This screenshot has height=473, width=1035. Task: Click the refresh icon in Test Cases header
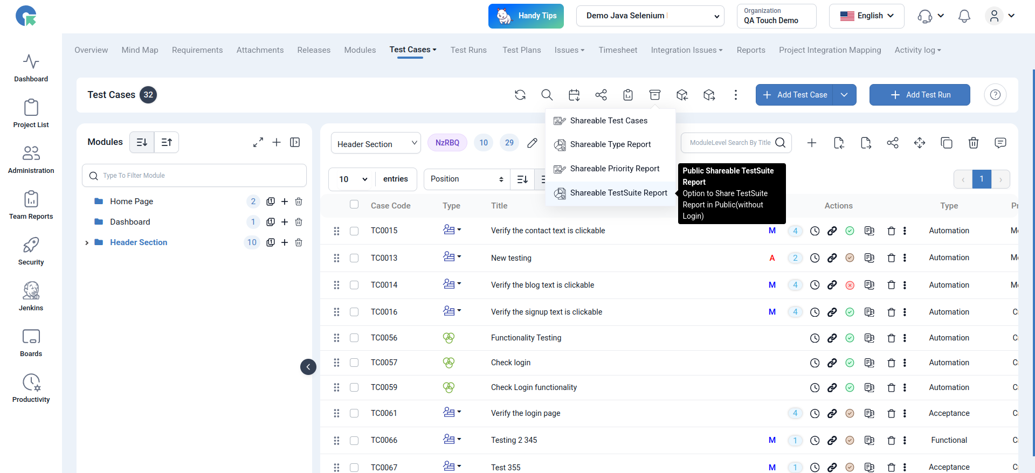click(520, 95)
